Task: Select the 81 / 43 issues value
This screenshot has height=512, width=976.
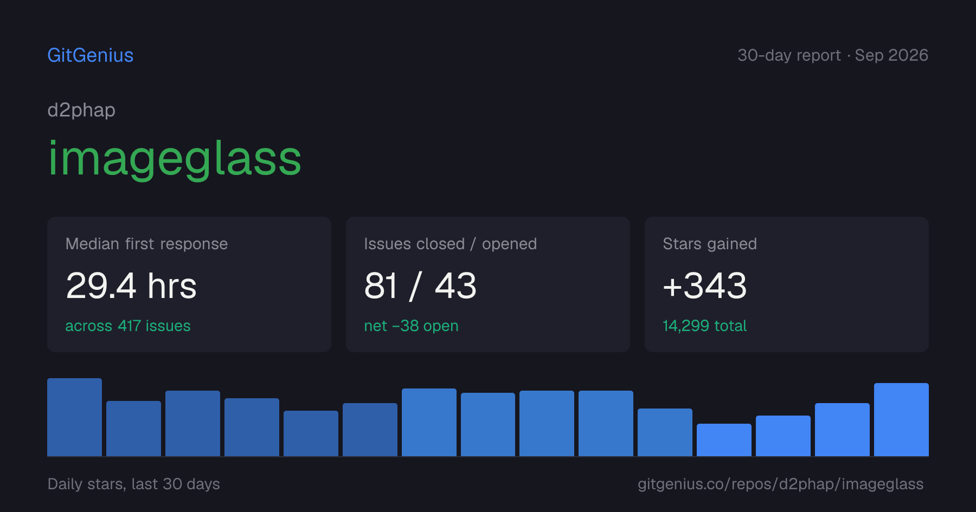Action: click(421, 286)
